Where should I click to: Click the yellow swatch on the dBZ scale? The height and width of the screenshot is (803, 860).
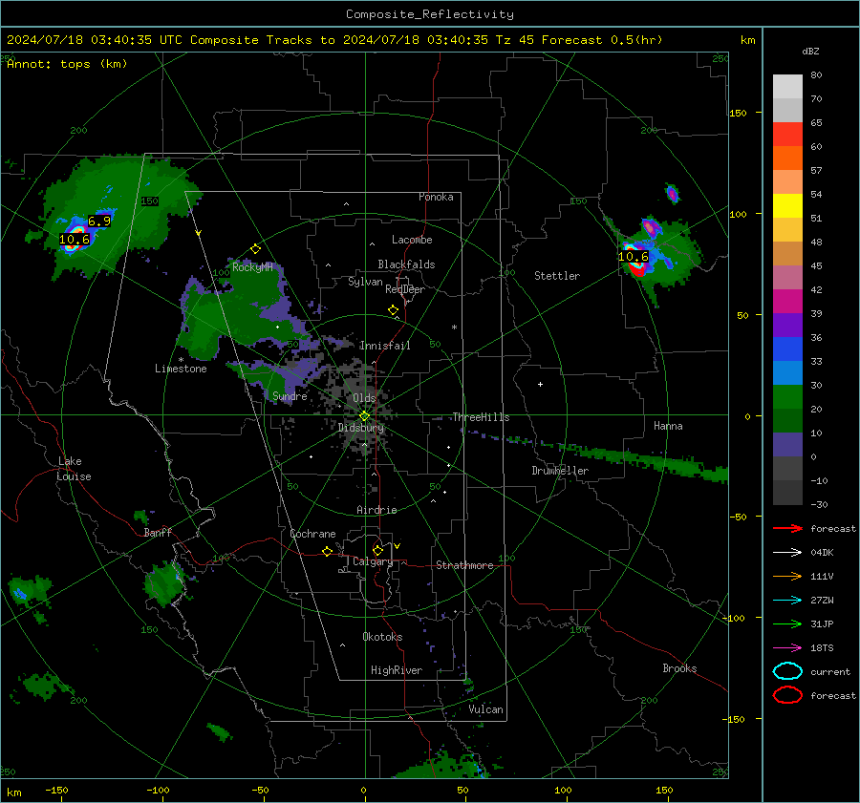[787, 206]
